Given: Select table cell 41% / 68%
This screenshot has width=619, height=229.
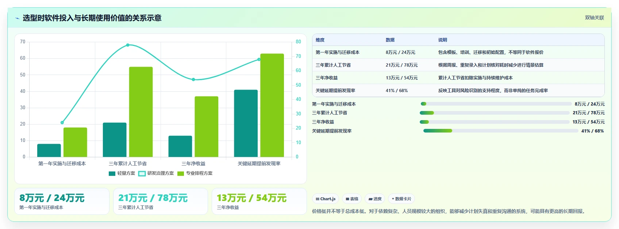Looking at the screenshot, I should coord(397,91).
